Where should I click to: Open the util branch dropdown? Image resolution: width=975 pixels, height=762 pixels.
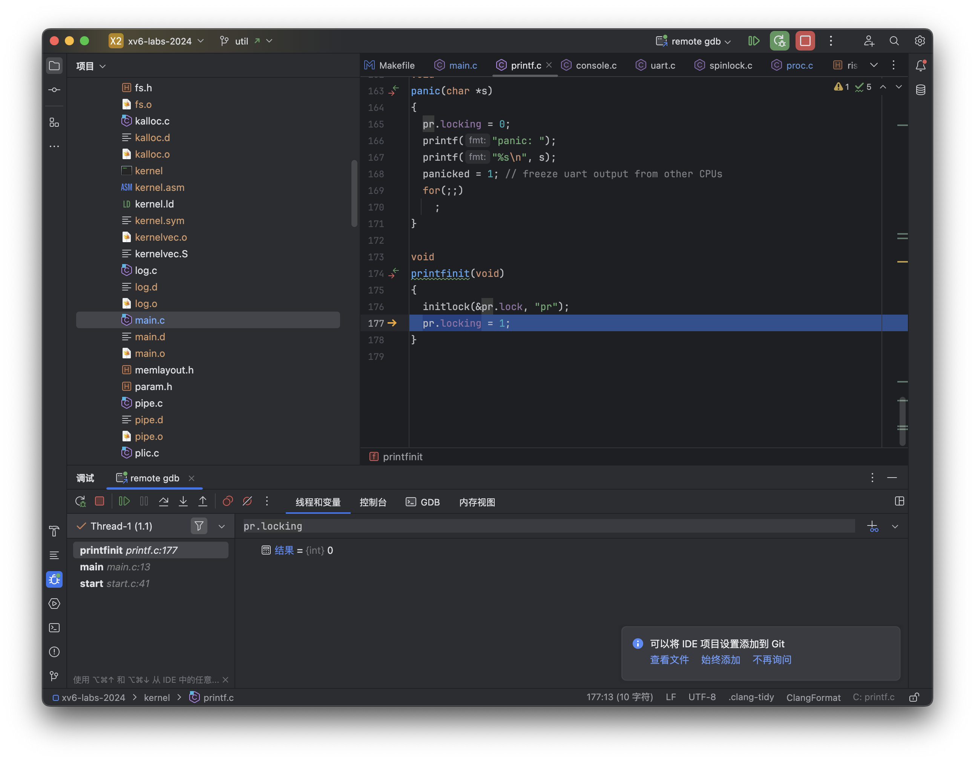tap(246, 41)
